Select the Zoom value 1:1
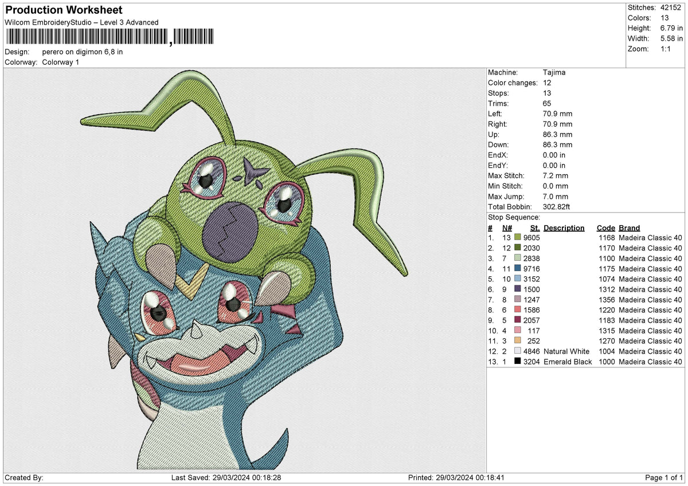Screen dimensions: 688x486 (667, 49)
